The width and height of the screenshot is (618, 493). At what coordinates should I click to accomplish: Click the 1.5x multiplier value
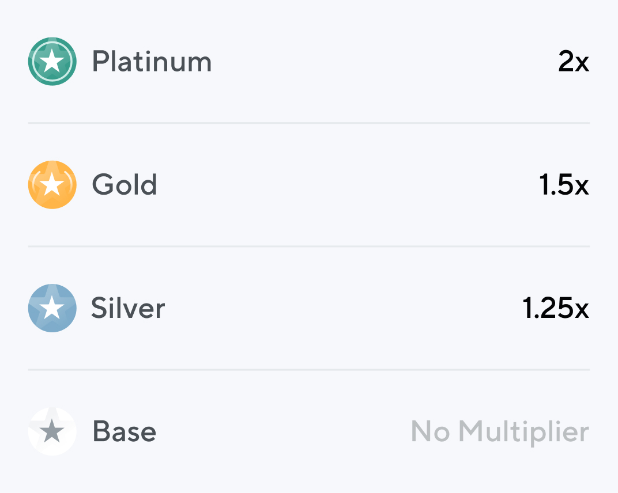(x=563, y=185)
